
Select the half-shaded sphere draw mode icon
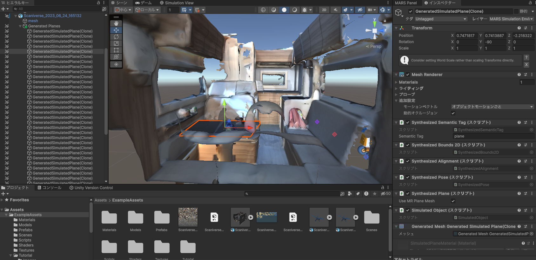click(x=295, y=10)
